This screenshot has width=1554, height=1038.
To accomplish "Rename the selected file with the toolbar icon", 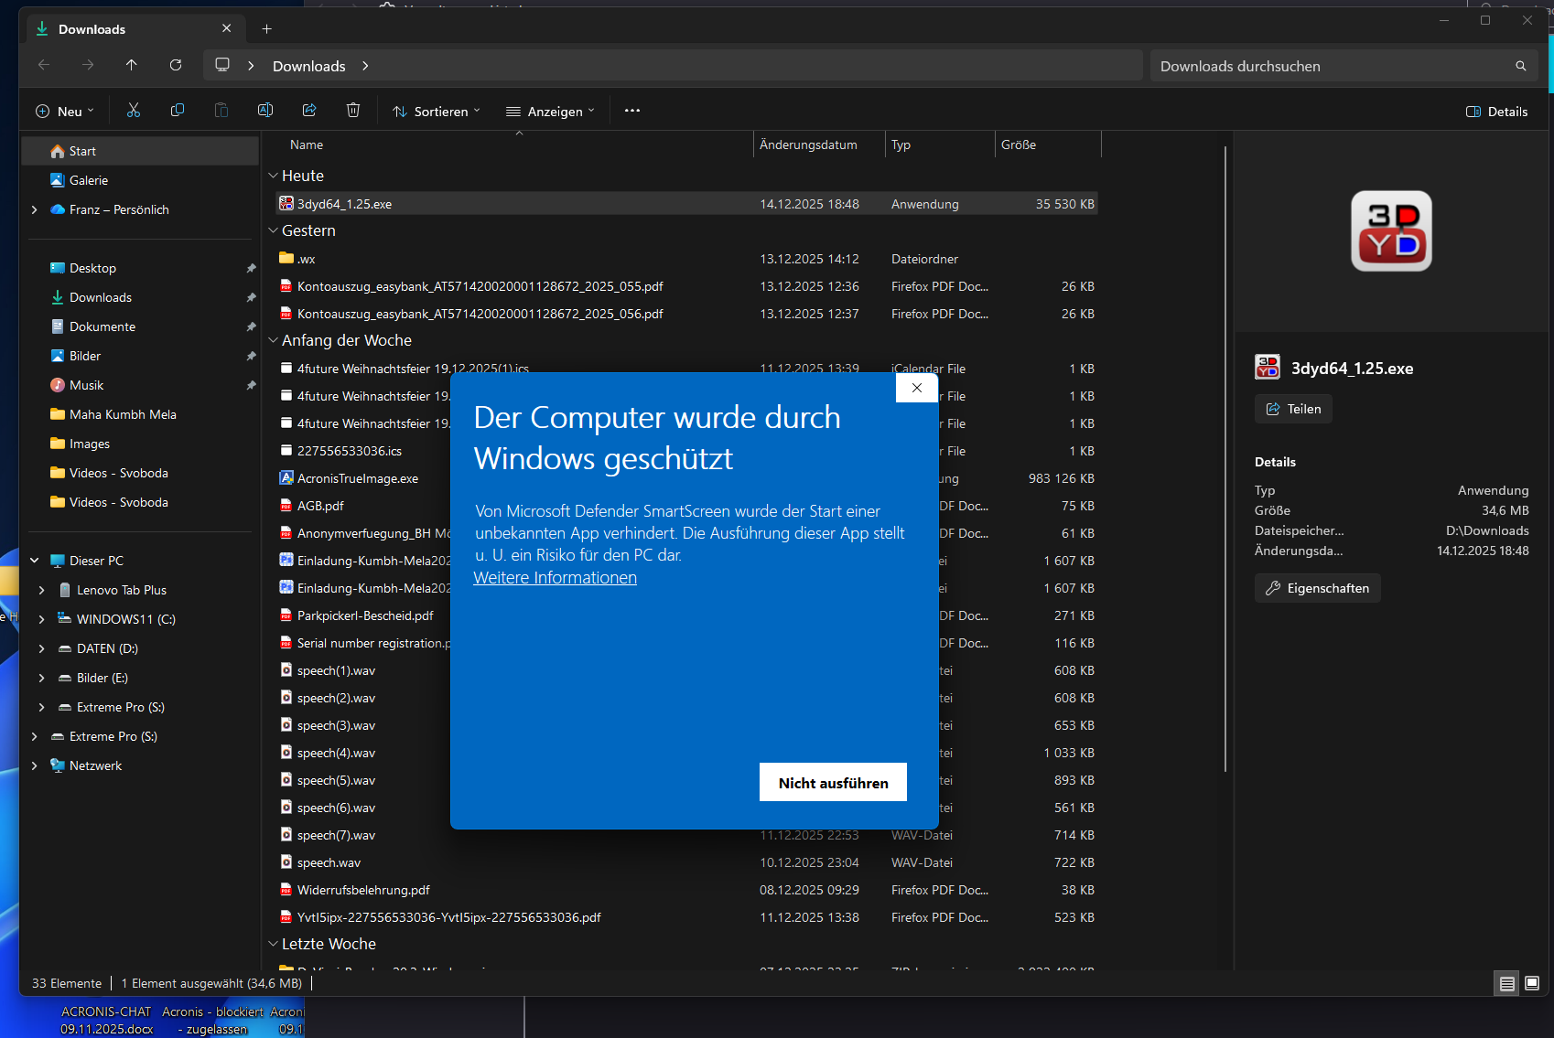I will [x=265, y=110].
